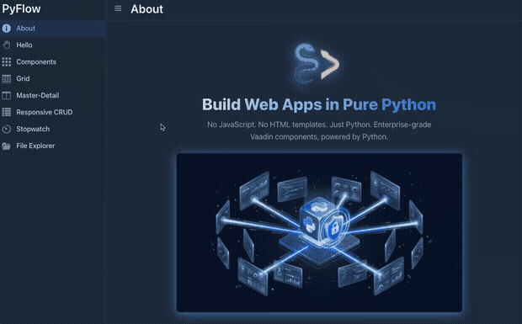This screenshot has height=324, width=522.
Task: Click the File Explorer folder icon
Action: pos(7,146)
